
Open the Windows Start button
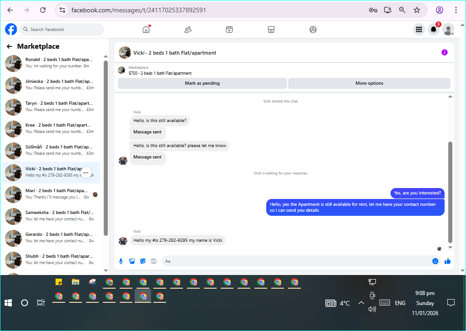tap(8, 303)
